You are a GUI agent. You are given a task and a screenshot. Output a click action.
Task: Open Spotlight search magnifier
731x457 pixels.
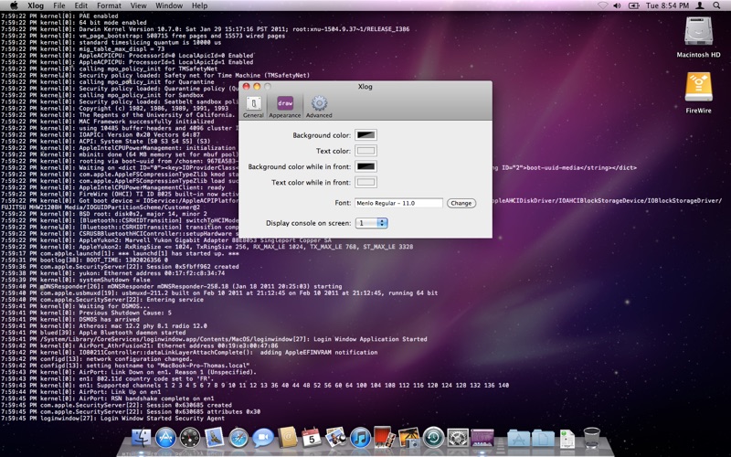(716, 5)
